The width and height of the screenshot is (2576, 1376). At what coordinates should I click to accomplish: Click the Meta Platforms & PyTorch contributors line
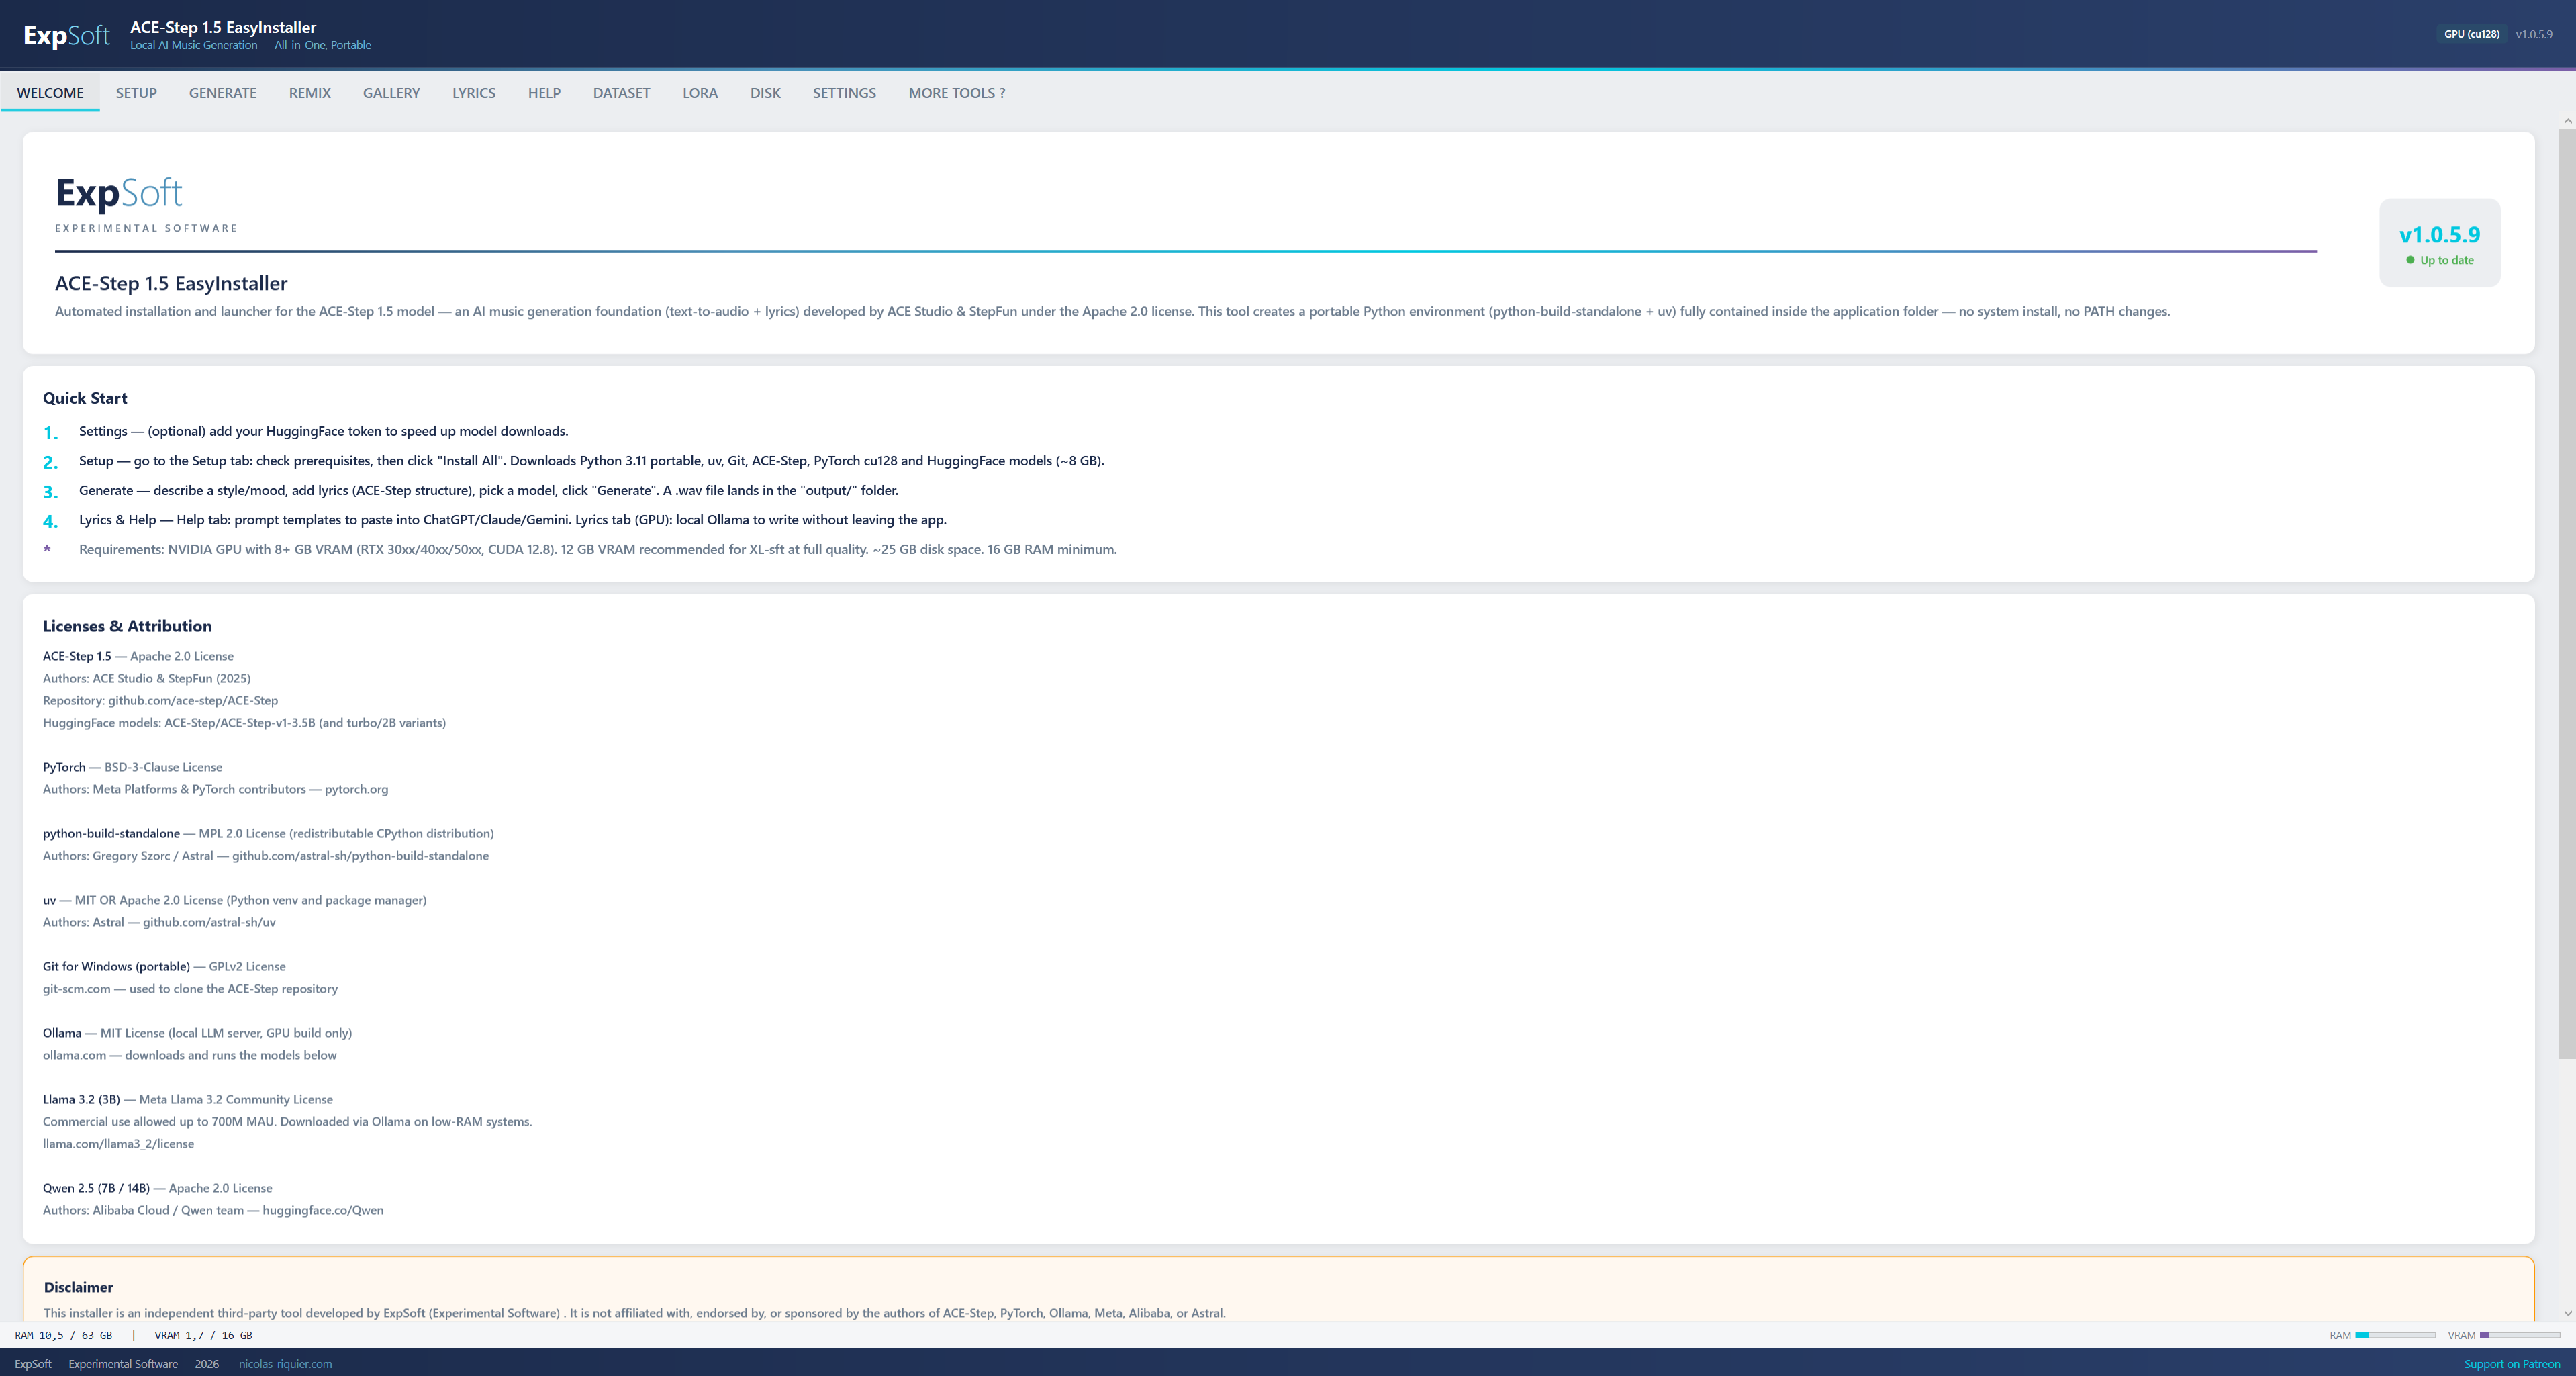click(x=216, y=789)
